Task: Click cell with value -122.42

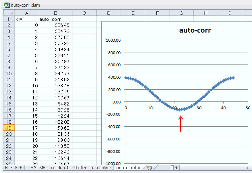Action: click(56, 152)
